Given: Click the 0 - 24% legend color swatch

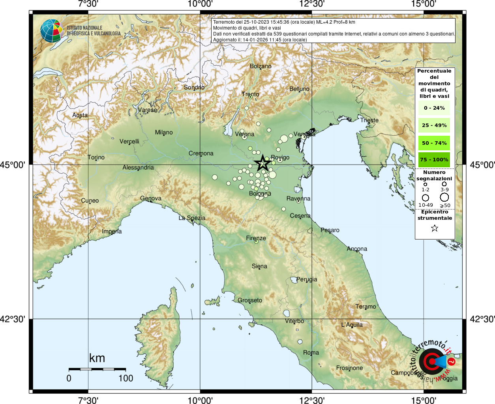Looking at the screenshot, I should click(x=434, y=108).
